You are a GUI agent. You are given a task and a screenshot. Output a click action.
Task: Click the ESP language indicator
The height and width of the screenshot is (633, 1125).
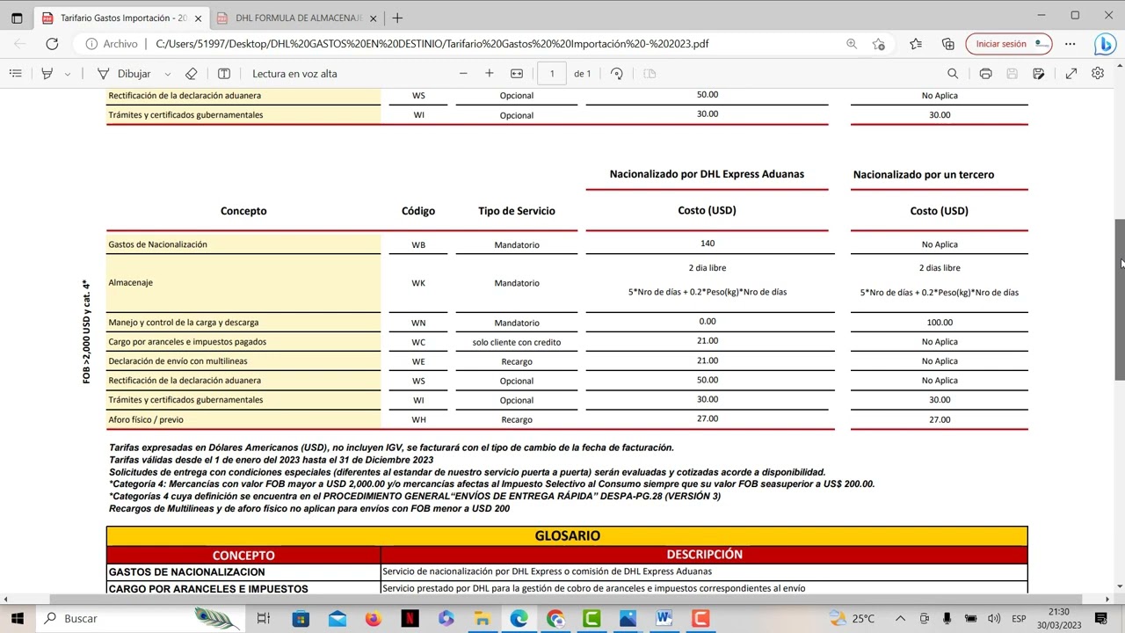[x=1019, y=619]
